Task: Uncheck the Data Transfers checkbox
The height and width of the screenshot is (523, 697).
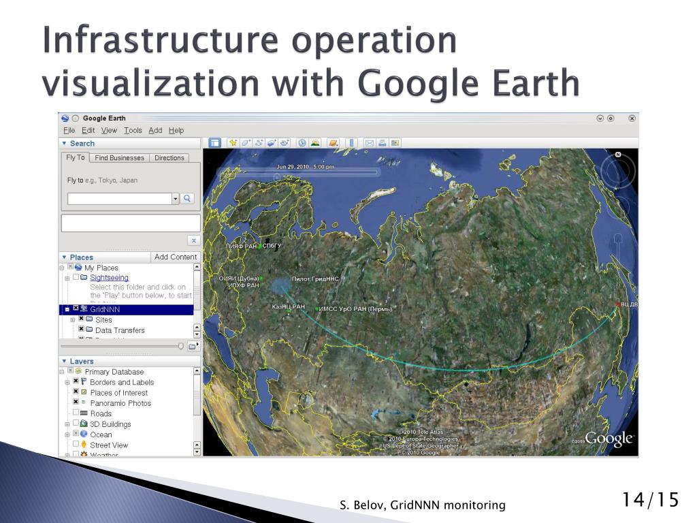Action: click(x=82, y=329)
